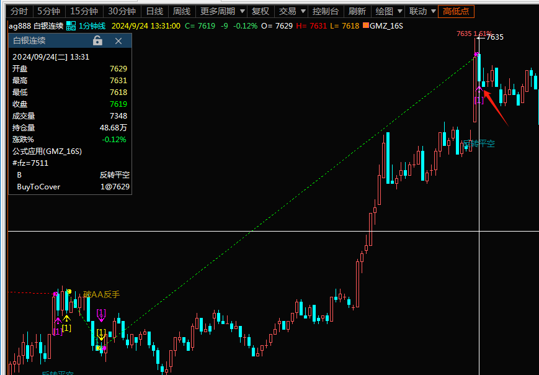
Task: Select the 5分钟 period tab
Action: [x=49, y=11]
